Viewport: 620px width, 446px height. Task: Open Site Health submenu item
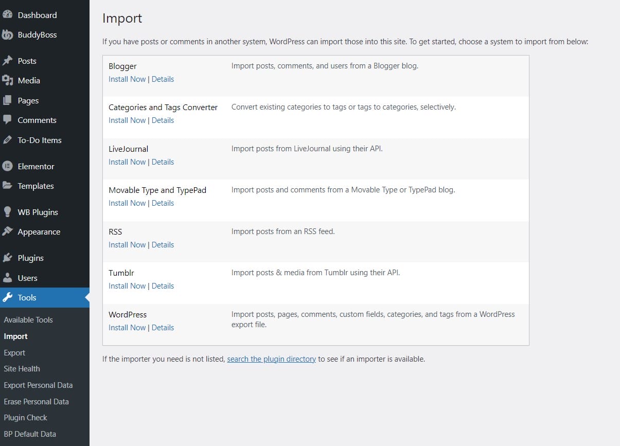point(22,369)
